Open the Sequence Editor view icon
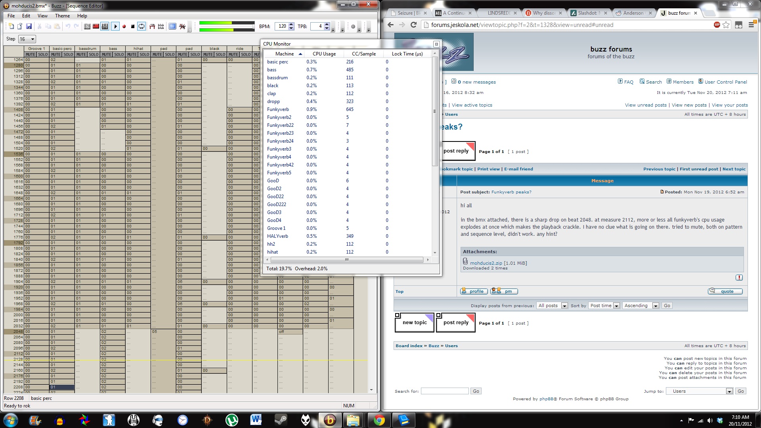The width and height of the screenshot is (761, 428). (105, 27)
